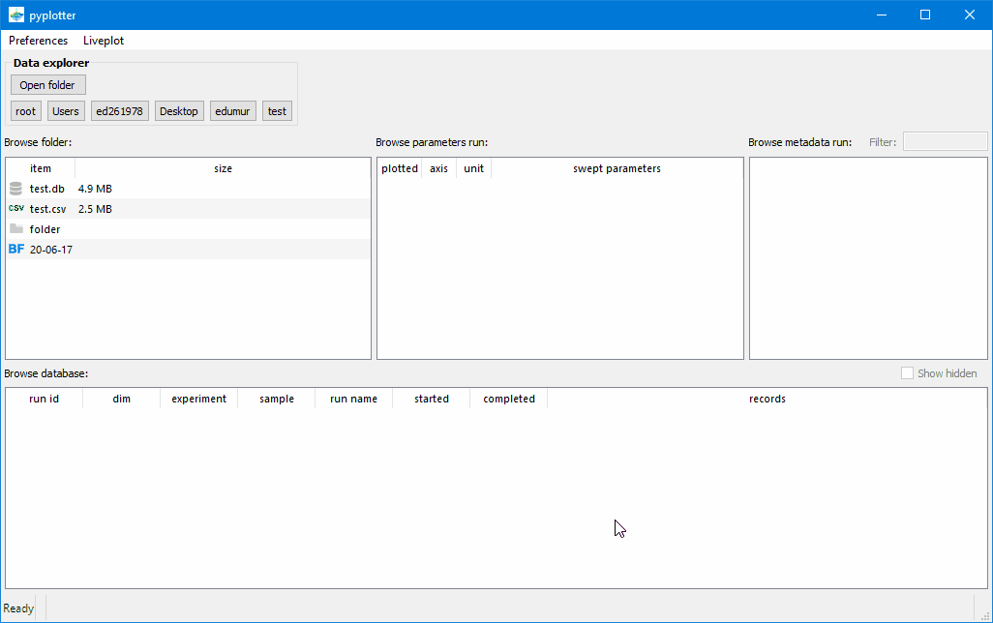Click the window resize grip in status bar
The width and height of the screenshot is (993, 623).
[984, 615]
